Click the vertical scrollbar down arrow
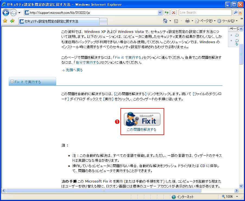This screenshot has width=245, height=201. click(241, 186)
